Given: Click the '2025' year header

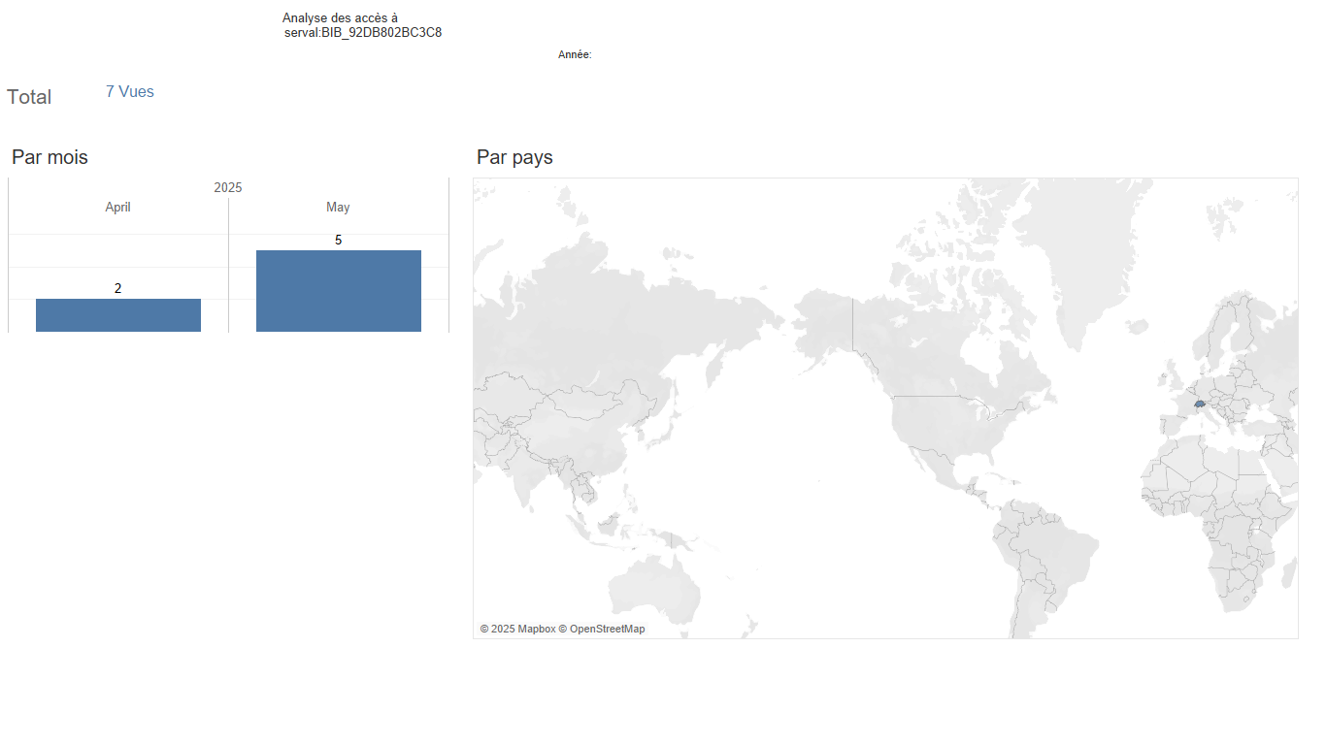Looking at the screenshot, I should [228, 187].
